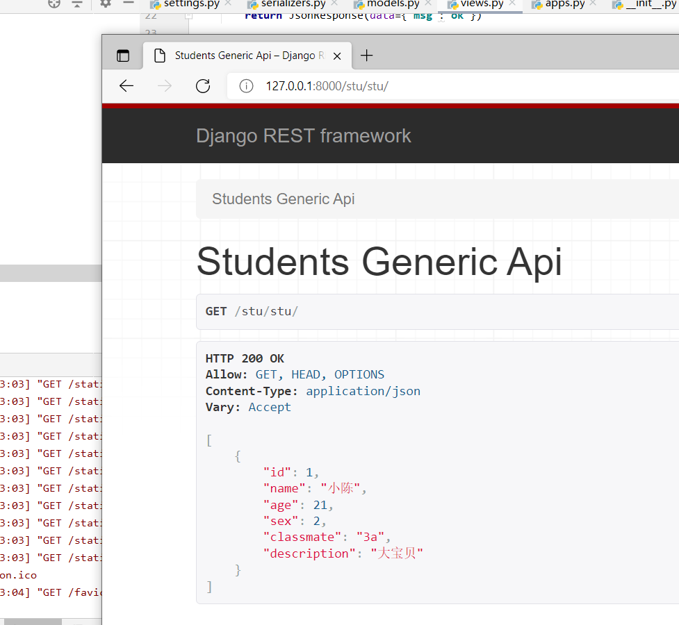This screenshot has width=679, height=625.
Task: Click the Students Generic Api breadcrumb
Action: pyautogui.click(x=283, y=199)
